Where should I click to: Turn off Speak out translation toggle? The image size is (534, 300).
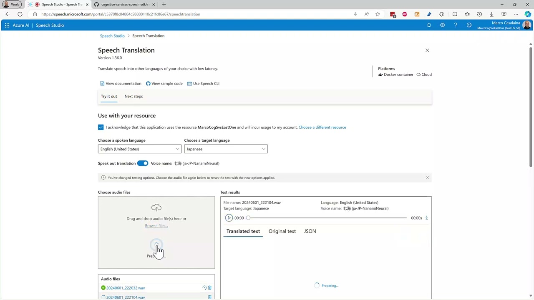pos(143,163)
